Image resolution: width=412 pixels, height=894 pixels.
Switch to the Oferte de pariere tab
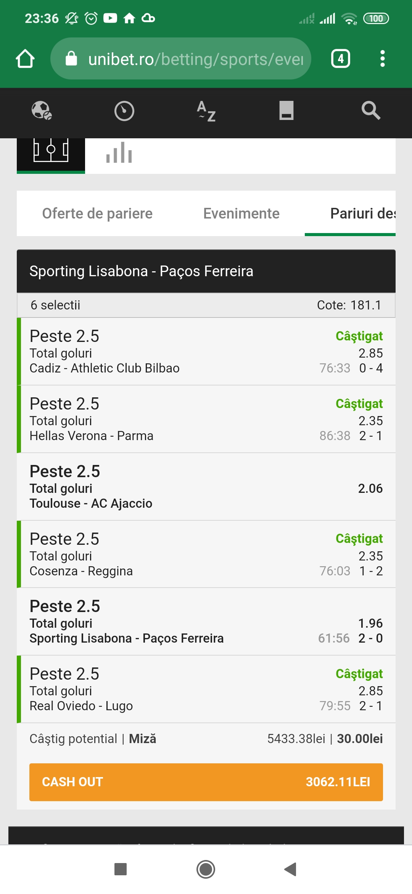point(97,214)
